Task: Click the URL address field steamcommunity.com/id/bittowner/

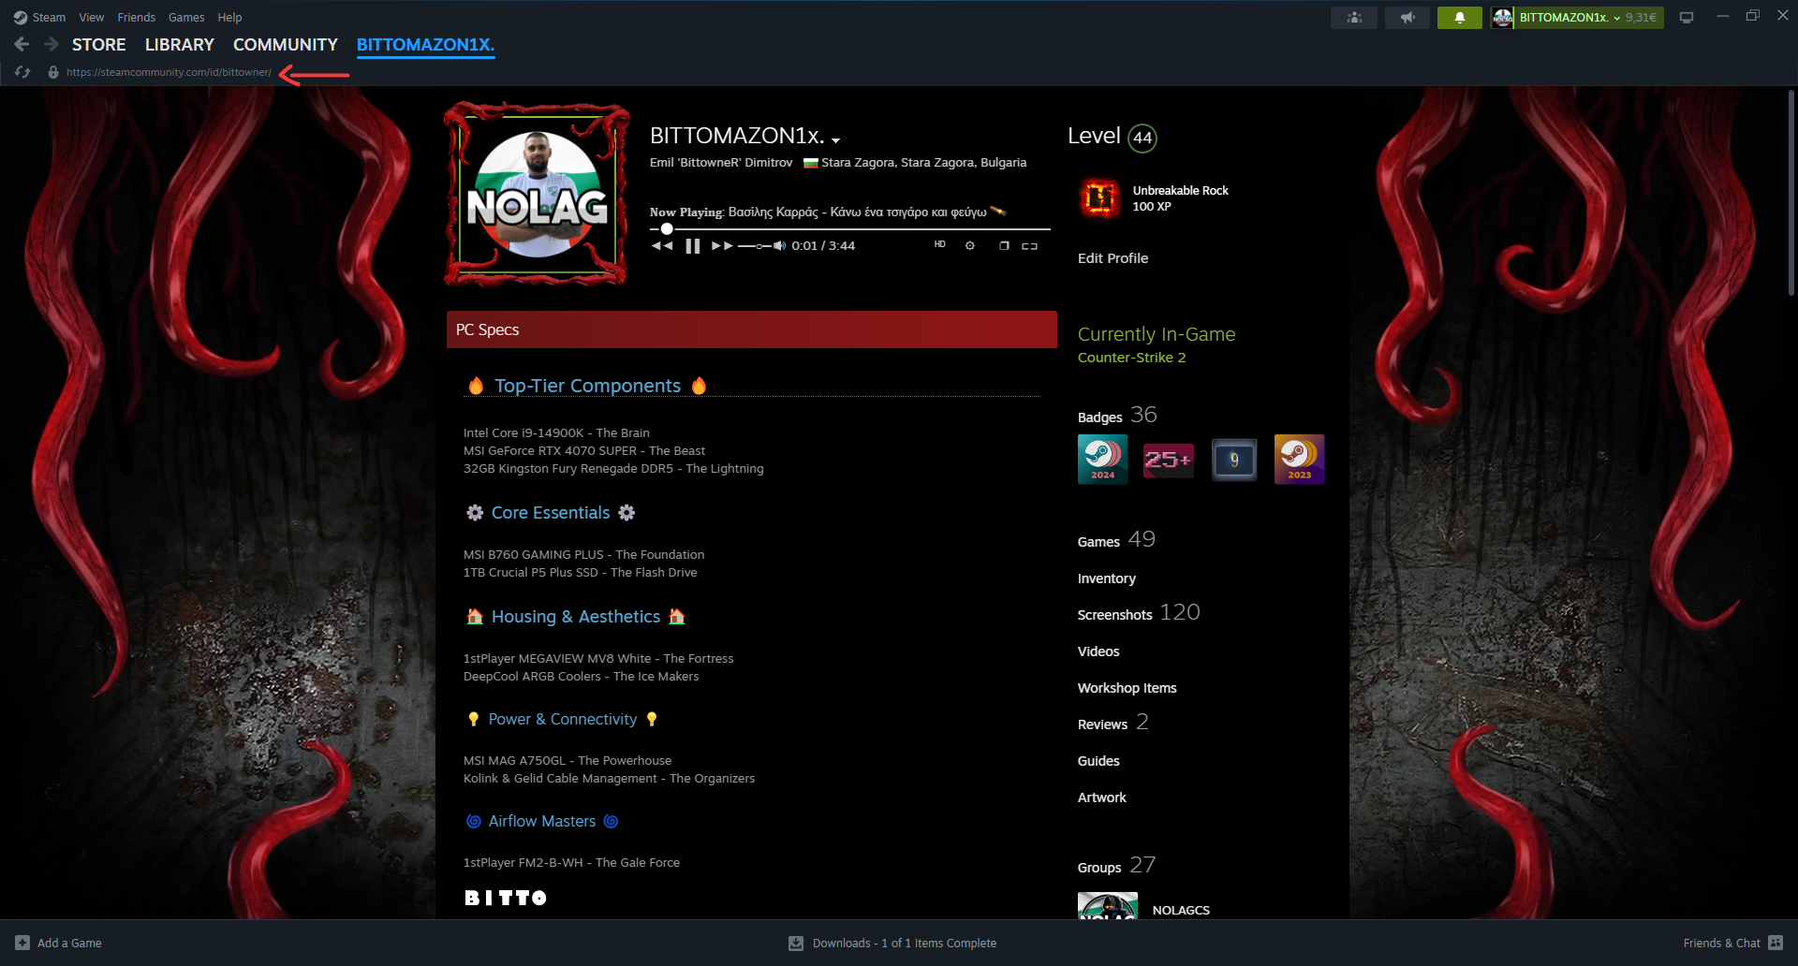Action: (x=169, y=72)
